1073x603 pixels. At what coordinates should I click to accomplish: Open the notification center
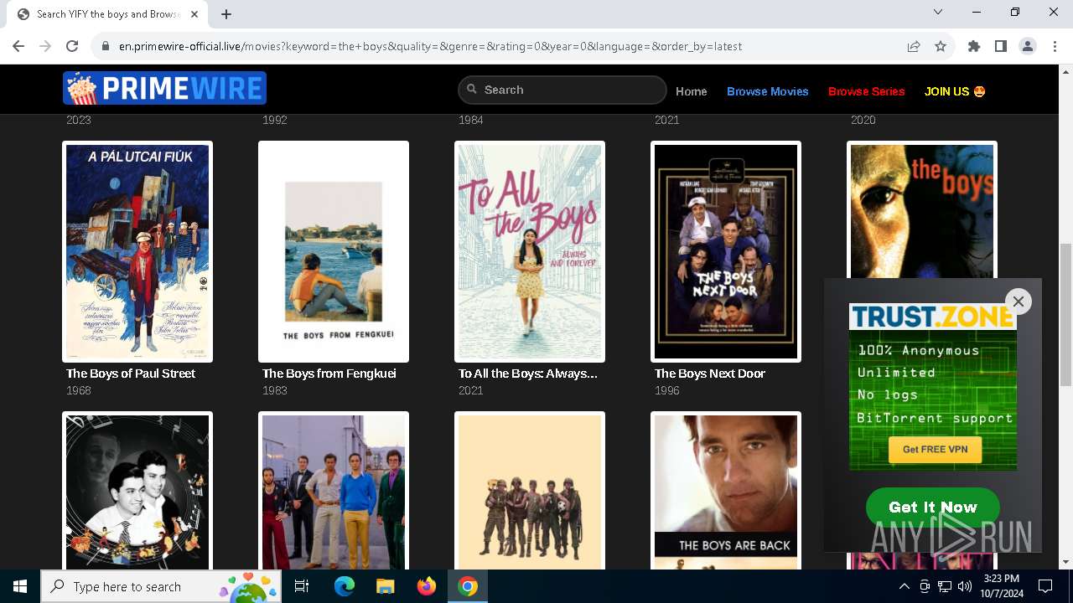[1045, 586]
